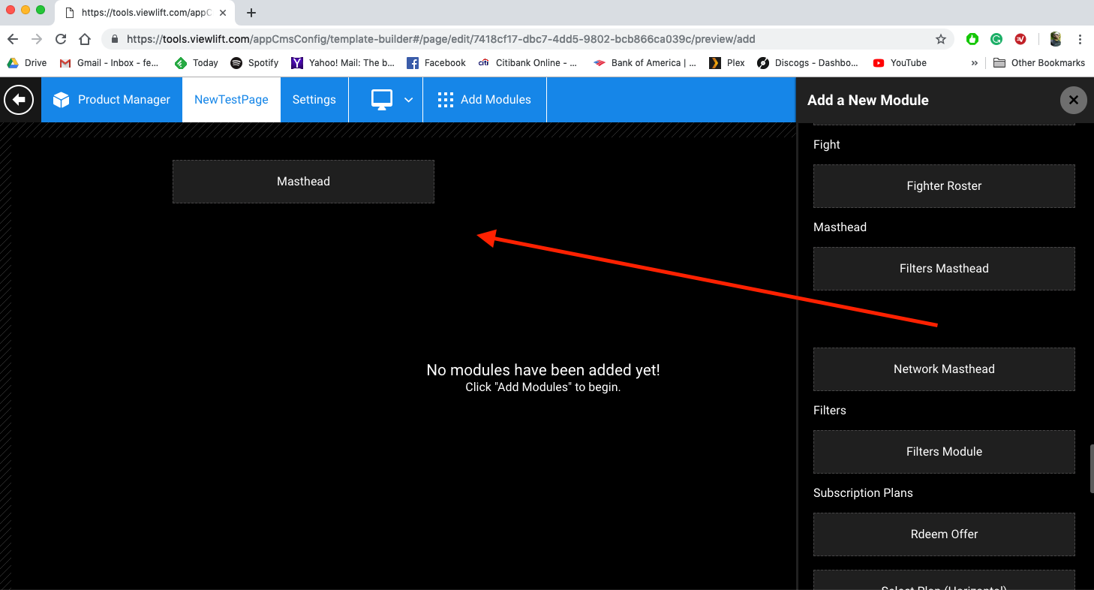The width and height of the screenshot is (1094, 590).
Task: Open the Settings tab
Action: coord(314,100)
